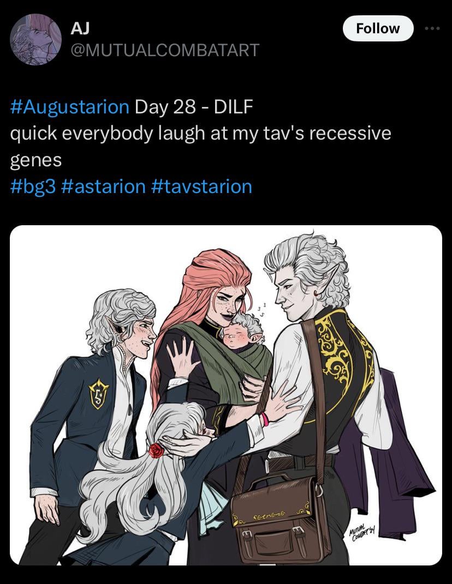Select the 'Day 28 - DILF' text

(x=194, y=107)
